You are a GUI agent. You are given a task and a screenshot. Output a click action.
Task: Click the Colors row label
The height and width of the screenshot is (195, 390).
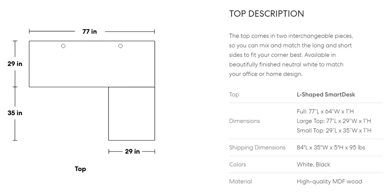pos(238,165)
